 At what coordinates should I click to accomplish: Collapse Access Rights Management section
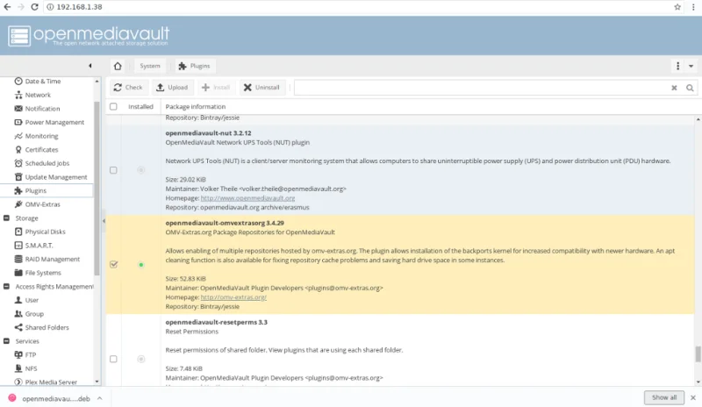pos(6,286)
